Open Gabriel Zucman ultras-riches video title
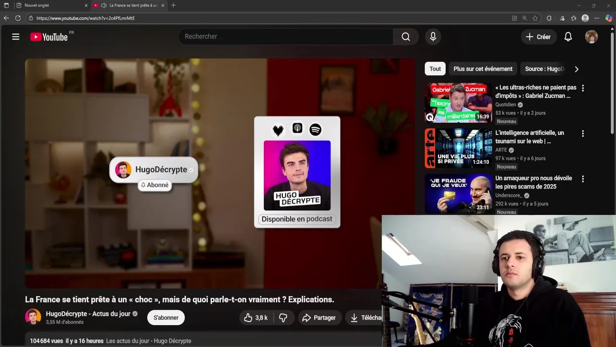 pyautogui.click(x=536, y=92)
